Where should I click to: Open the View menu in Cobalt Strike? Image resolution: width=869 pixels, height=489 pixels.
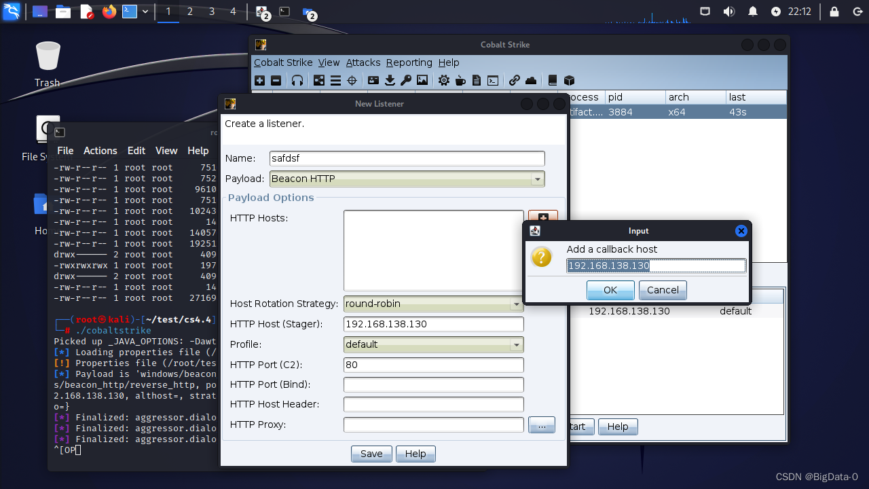(329, 62)
